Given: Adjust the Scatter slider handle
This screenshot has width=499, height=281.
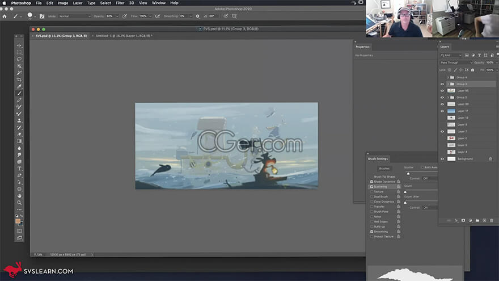Looking at the screenshot, I should pyautogui.click(x=408, y=174).
